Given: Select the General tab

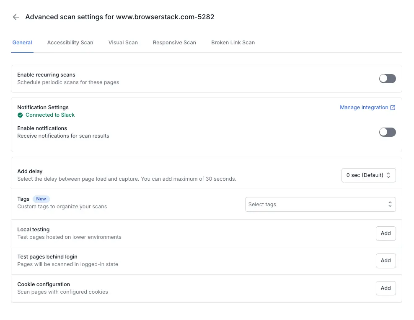Looking at the screenshot, I should tap(22, 43).
